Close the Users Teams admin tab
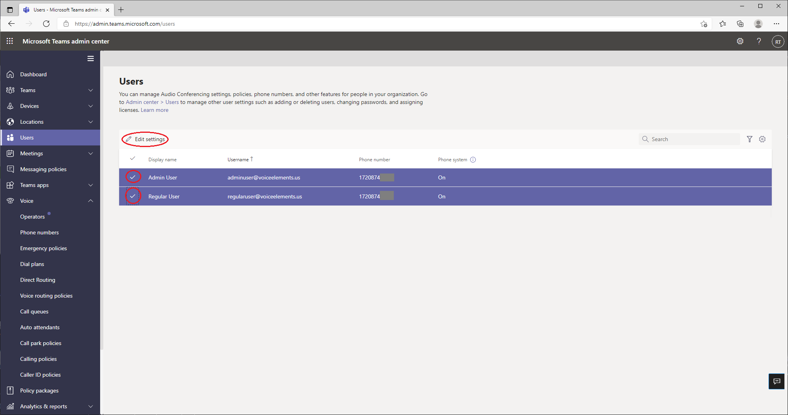The image size is (788, 415). pyautogui.click(x=107, y=10)
